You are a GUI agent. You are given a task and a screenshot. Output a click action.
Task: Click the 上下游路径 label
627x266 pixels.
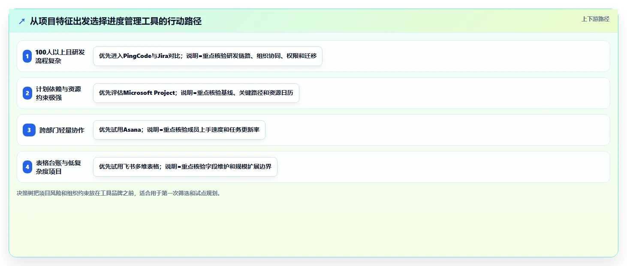click(595, 19)
